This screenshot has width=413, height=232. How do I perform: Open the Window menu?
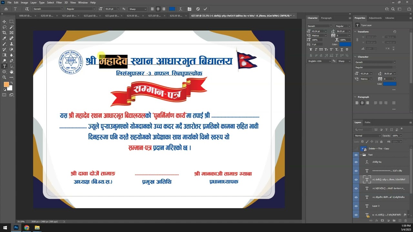click(x=83, y=3)
